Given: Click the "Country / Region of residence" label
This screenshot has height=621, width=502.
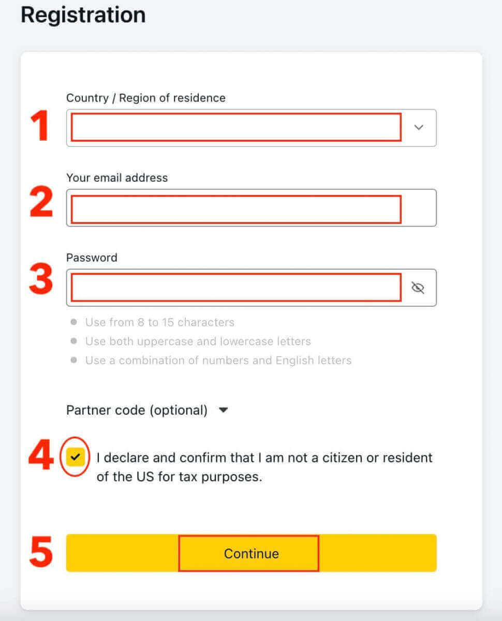Looking at the screenshot, I should tap(146, 98).
